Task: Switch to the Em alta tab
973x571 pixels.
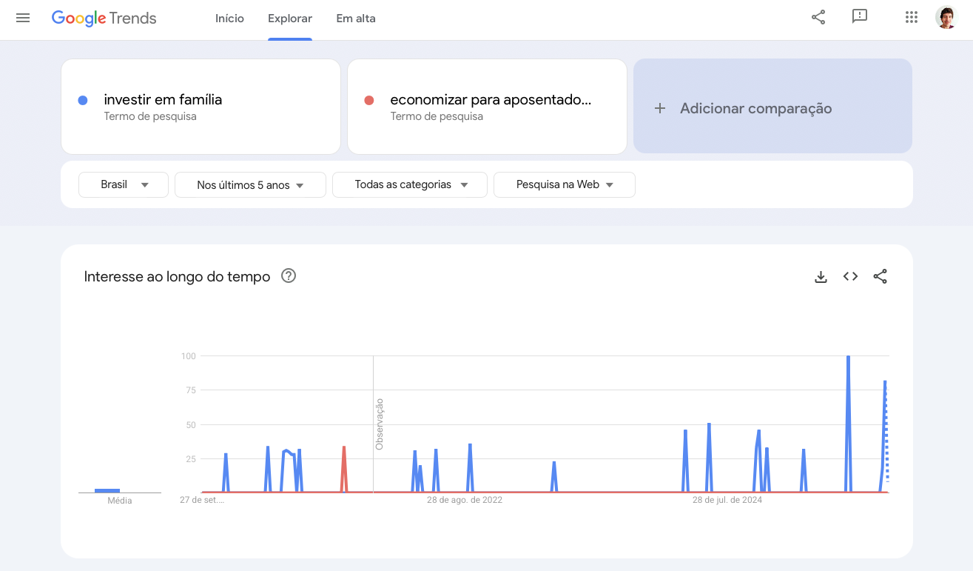Action: [x=356, y=19]
